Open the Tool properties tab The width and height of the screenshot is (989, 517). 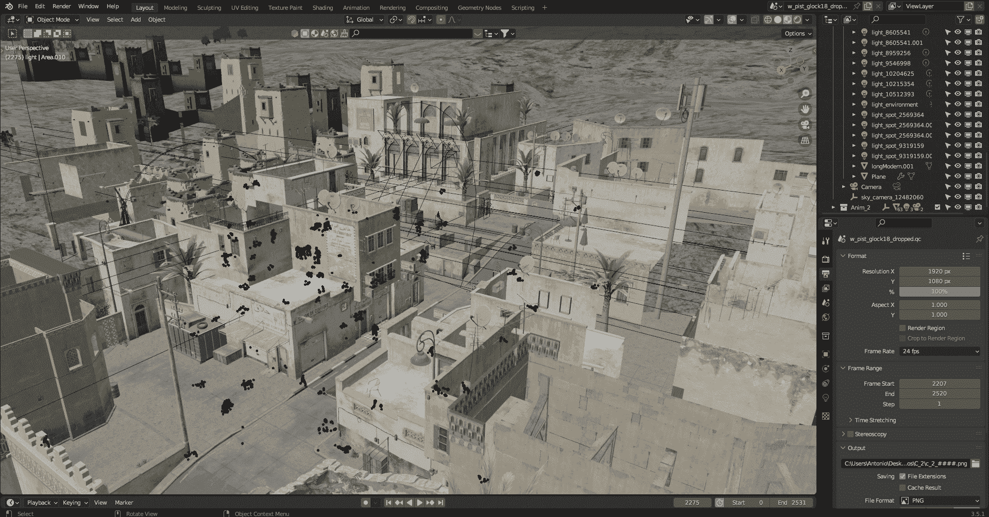(x=826, y=240)
